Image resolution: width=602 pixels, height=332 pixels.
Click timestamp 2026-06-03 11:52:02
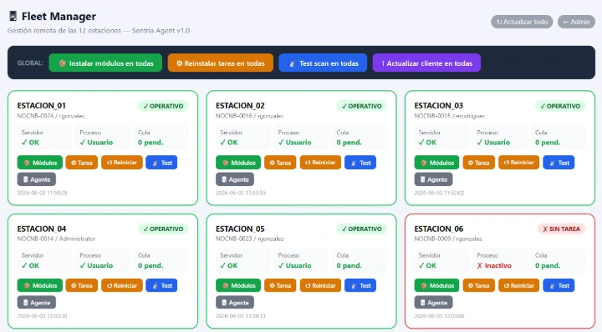pyautogui.click(x=439, y=193)
